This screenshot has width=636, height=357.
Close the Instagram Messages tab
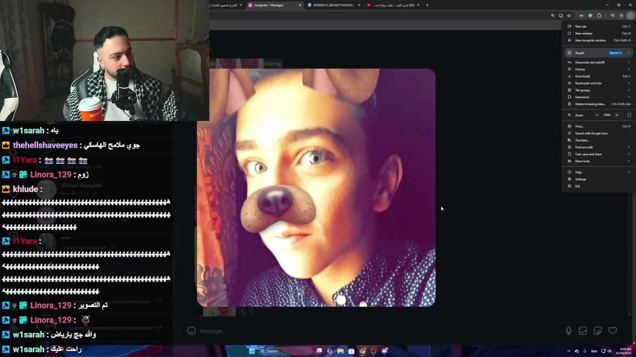300,5
